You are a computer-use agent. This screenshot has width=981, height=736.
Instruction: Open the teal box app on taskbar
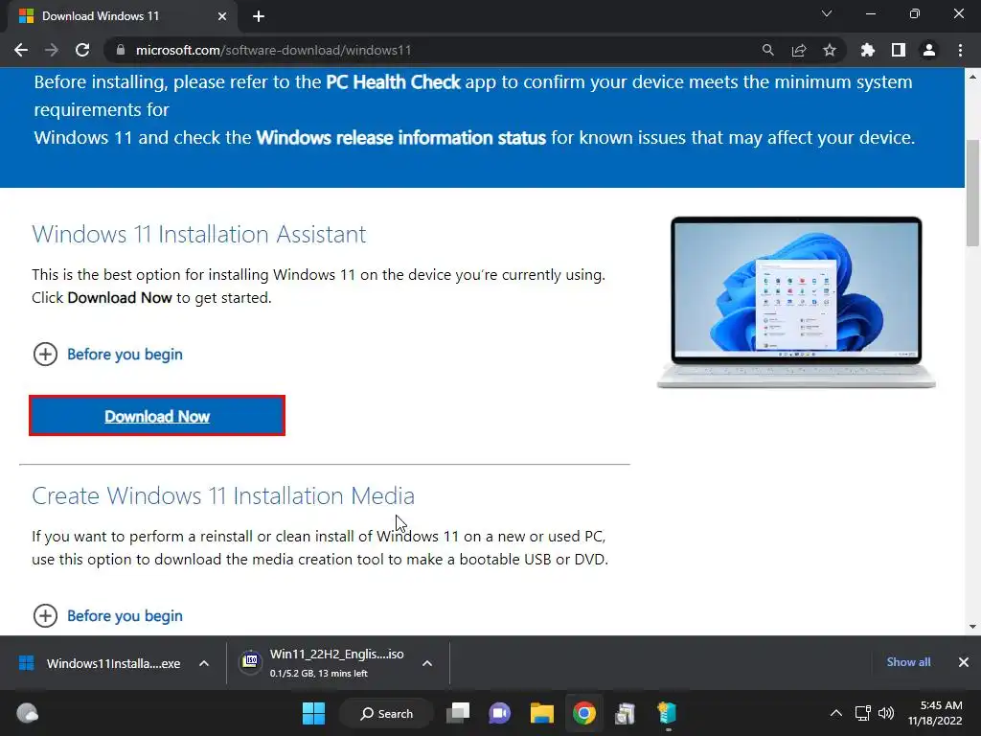coord(667,713)
